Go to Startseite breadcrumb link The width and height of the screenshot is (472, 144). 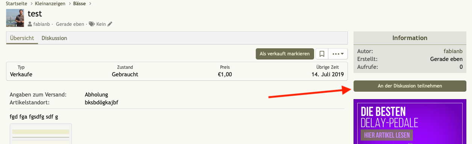pyautogui.click(x=17, y=4)
